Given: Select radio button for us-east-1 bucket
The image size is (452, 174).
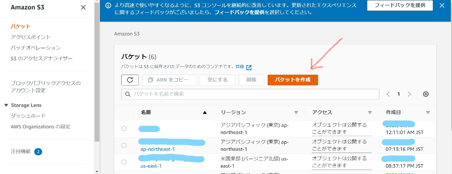Looking at the screenshot, I should coord(124,162).
